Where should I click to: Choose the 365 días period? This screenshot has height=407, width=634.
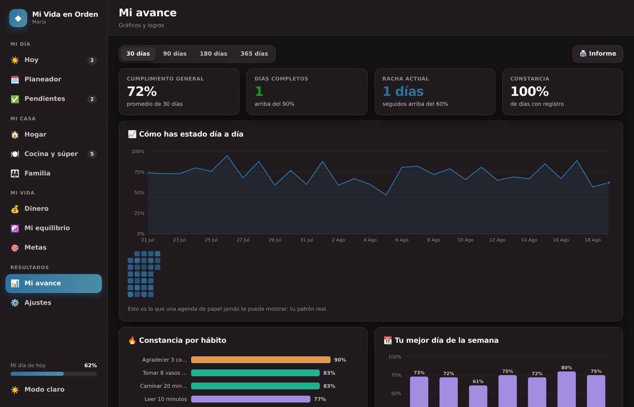click(x=254, y=54)
